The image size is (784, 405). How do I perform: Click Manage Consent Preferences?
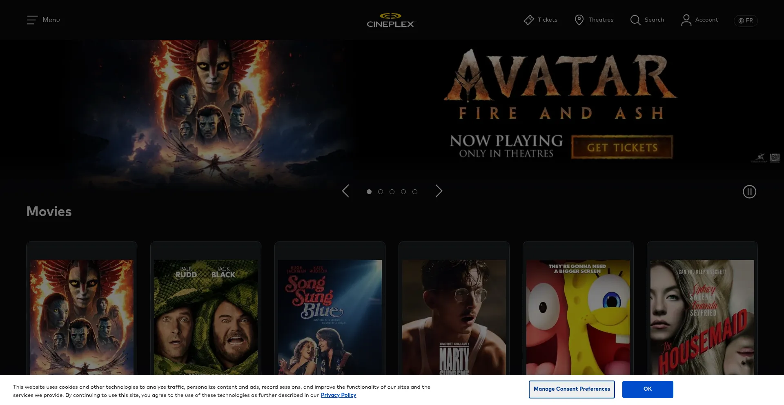pyautogui.click(x=572, y=389)
